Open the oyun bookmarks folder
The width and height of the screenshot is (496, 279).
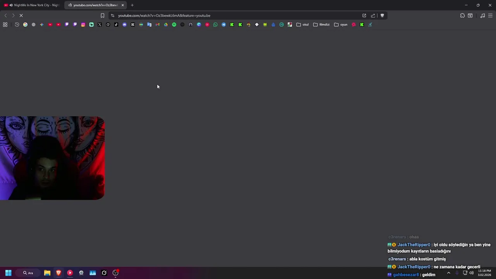point(341,24)
